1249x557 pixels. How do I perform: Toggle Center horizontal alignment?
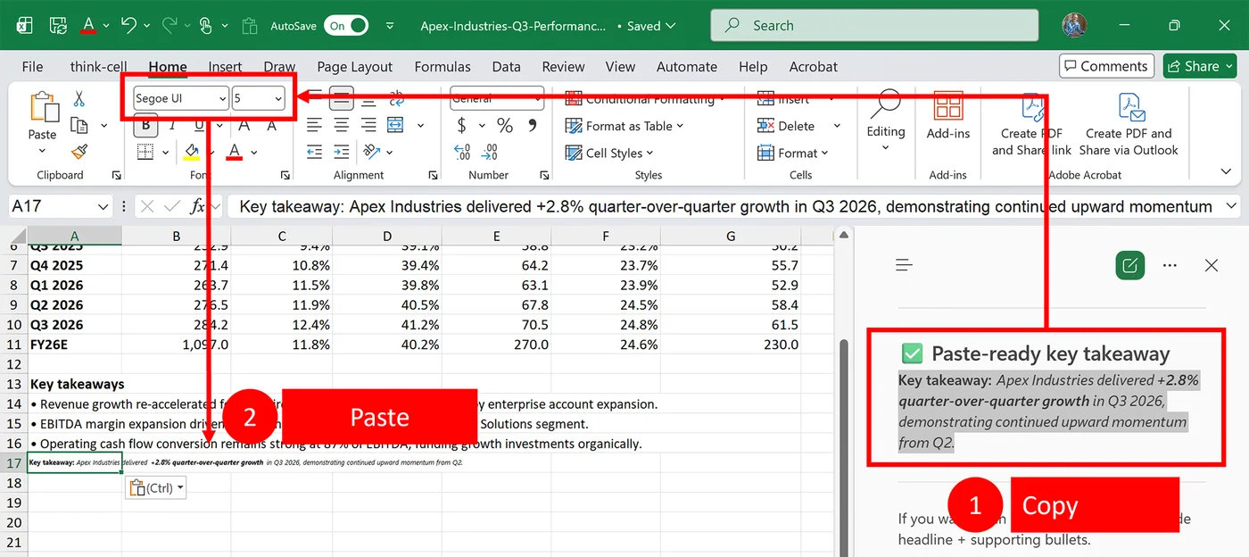click(341, 126)
